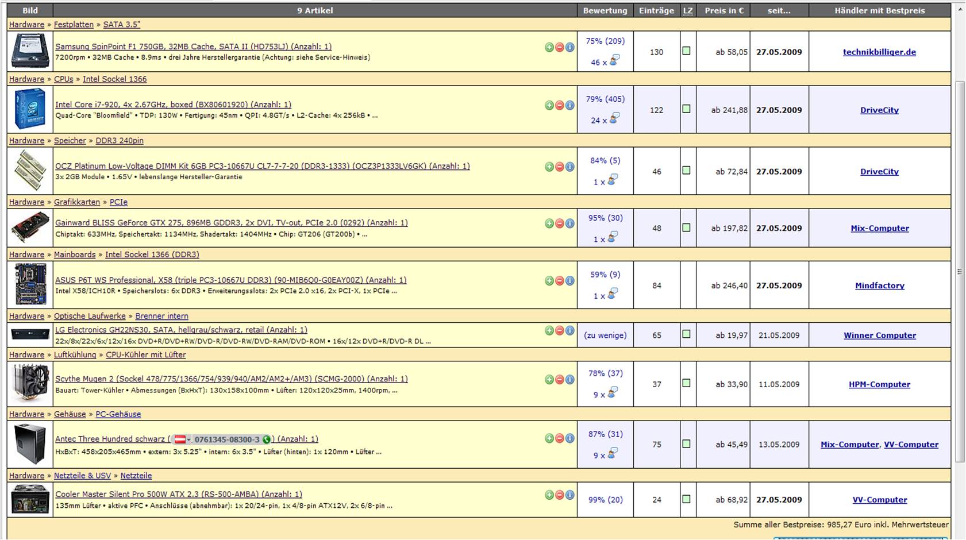
Task: Click the seit... column header
Action: 779,10
